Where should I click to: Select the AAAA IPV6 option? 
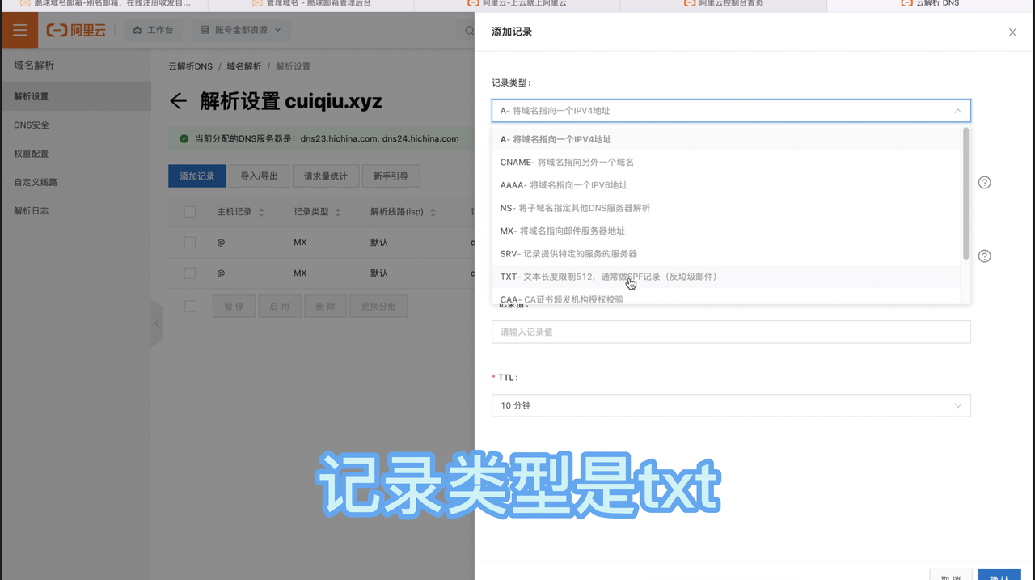pos(725,184)
